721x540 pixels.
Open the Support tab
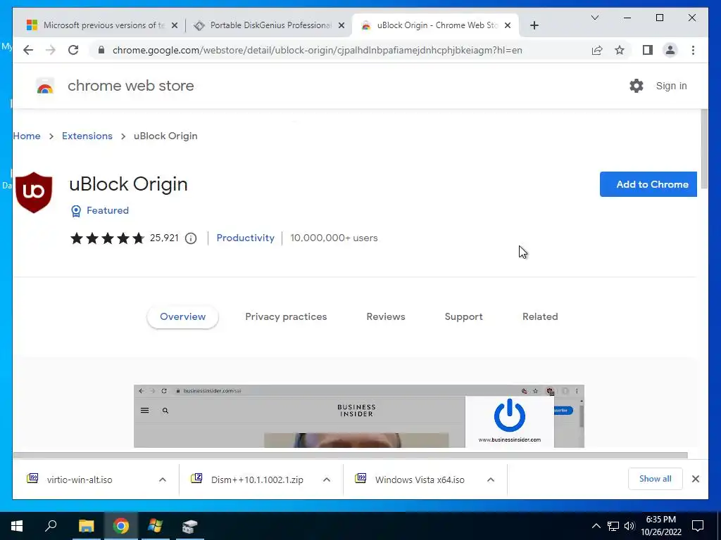coord(463,317)
